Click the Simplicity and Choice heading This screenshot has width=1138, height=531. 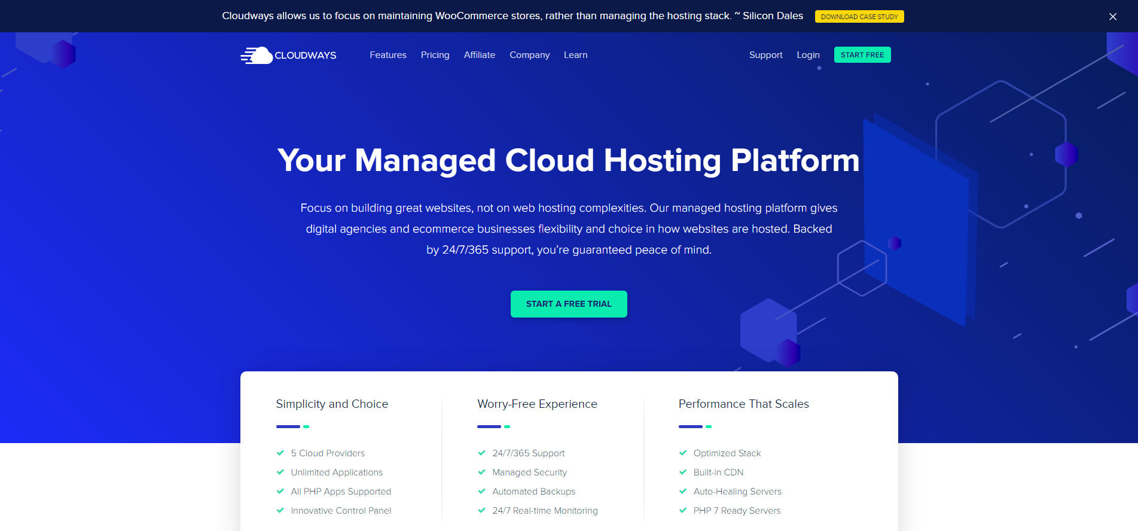tap(332, 404)
